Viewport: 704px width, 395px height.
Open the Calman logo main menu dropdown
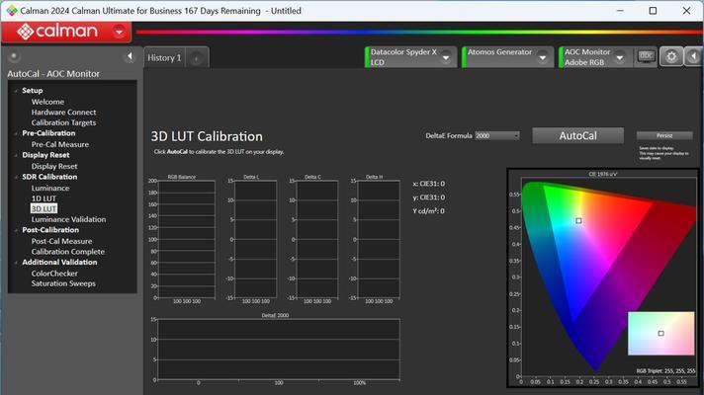pyautogui.click(x=119, y=32)
